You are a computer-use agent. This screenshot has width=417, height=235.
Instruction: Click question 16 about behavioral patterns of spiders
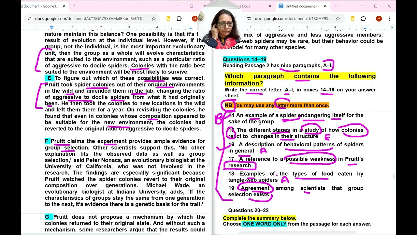click(x=296, y=148)
